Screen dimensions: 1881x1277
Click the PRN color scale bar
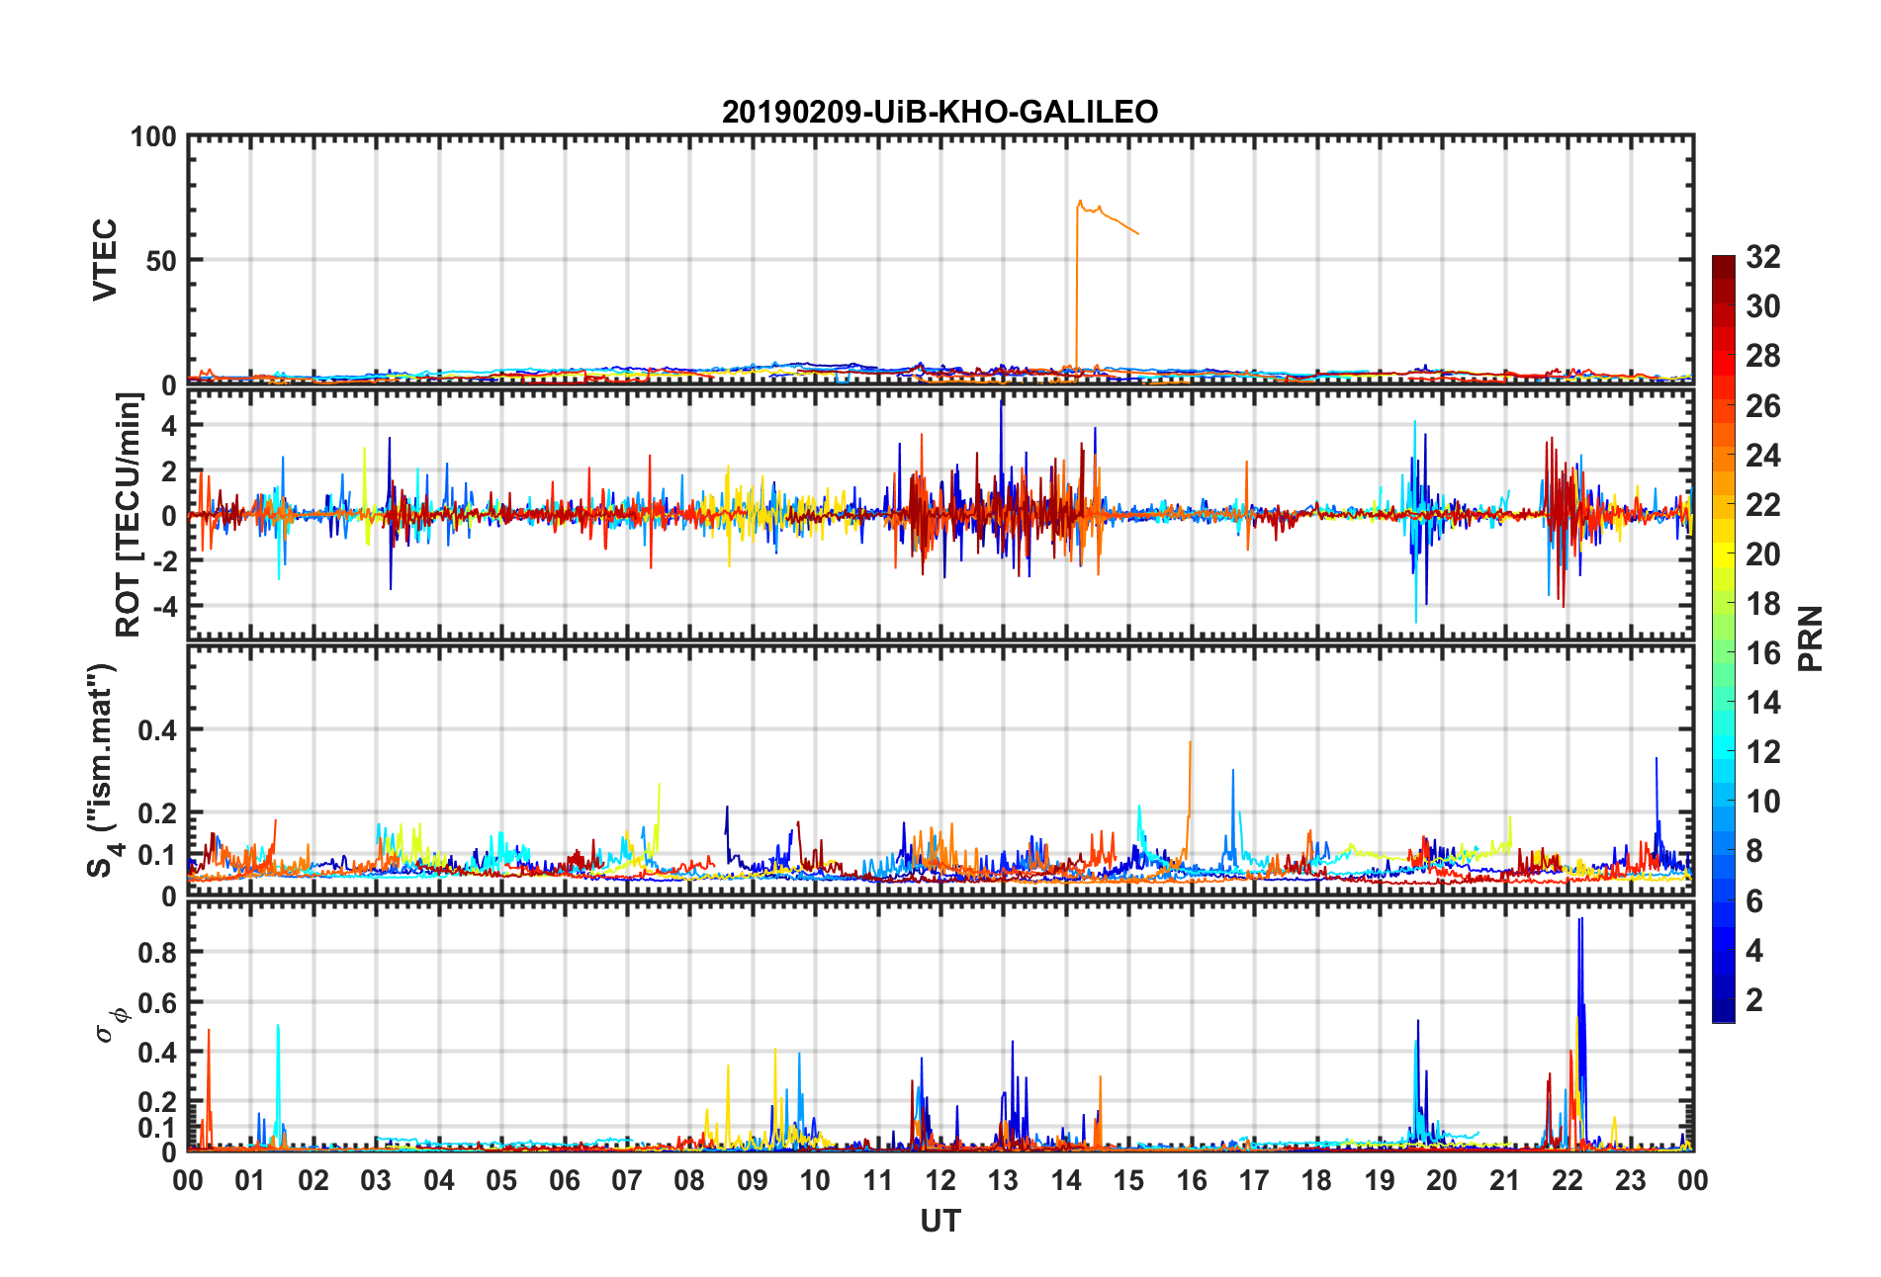pos(1724,638)
